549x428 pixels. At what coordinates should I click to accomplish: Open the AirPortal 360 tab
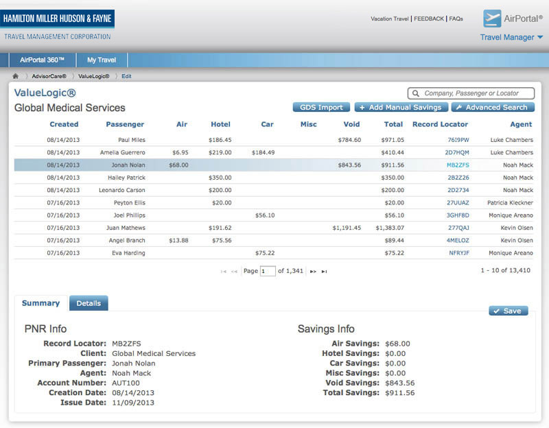42,60
